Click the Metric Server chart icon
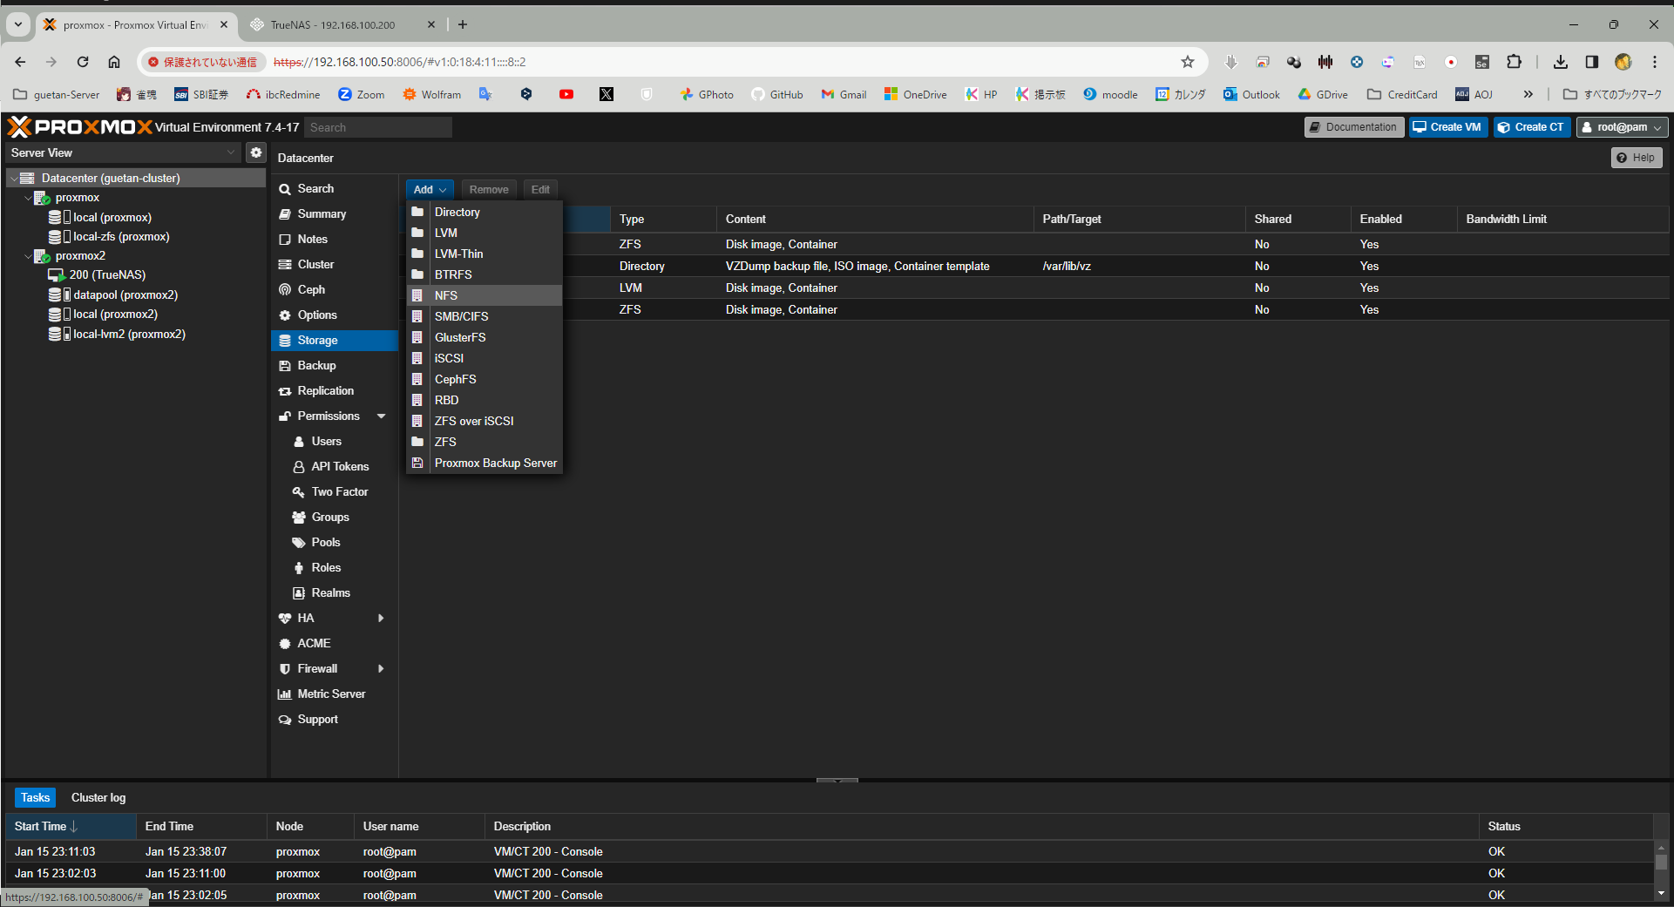Image resolution: width=1674 pixels, height=907 pixels. pos(285,694)
